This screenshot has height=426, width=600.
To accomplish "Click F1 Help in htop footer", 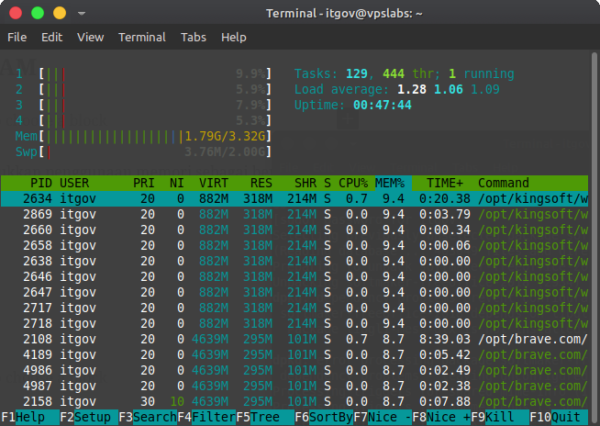I will coord(30,417).
